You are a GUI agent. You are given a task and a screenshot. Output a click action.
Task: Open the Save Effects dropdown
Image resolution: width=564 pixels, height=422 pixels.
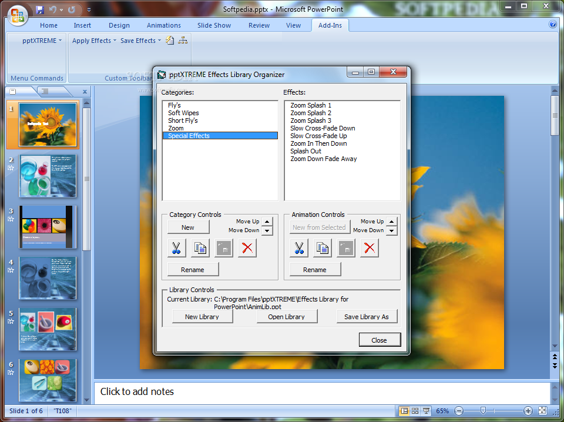pyautogui.click(x=140, y=41)
